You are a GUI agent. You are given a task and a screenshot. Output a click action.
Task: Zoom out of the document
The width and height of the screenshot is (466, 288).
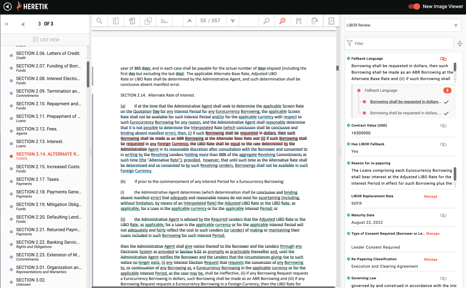267,21
